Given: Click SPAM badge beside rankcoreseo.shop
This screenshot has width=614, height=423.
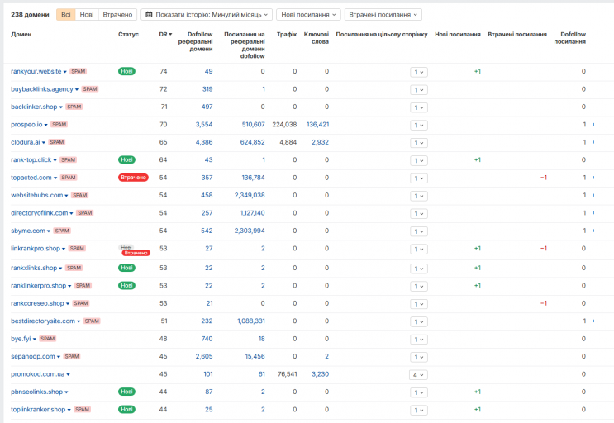Looking at the screenshot, I should point(81,303).
